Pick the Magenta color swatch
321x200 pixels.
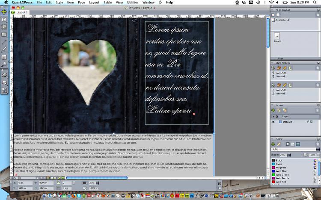(x=282, y=168)
